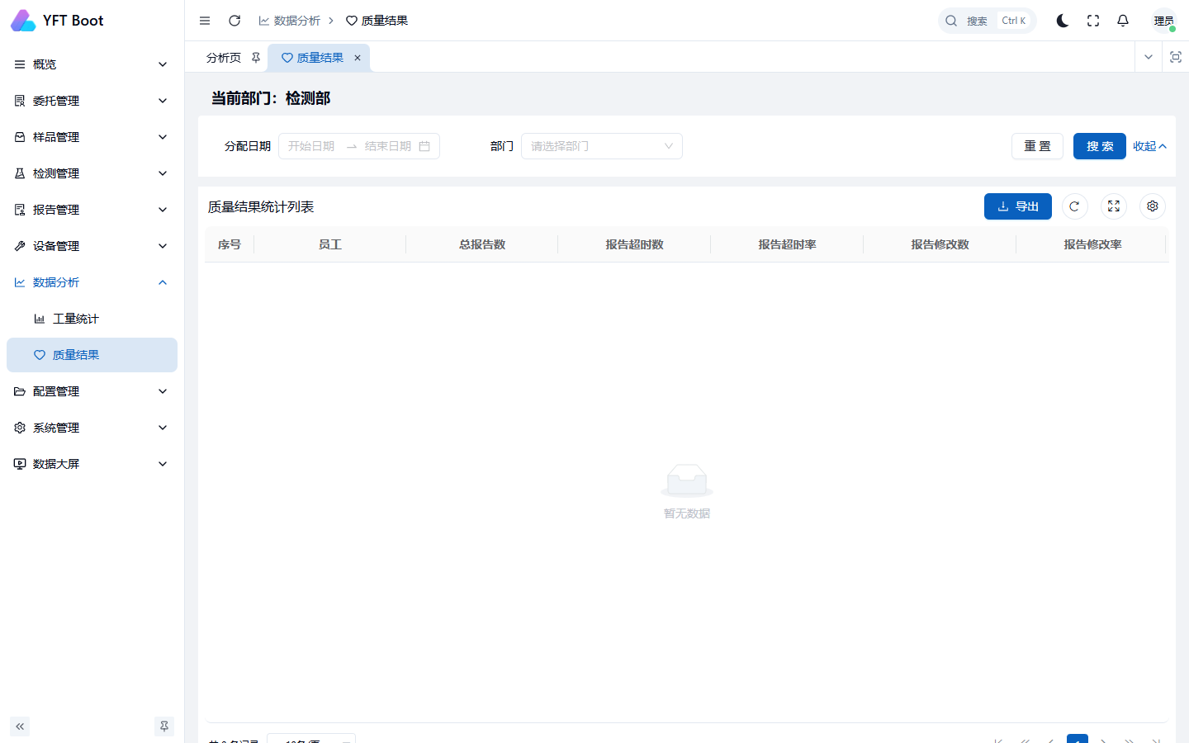Toggle dark mode moon icon
Screen dimensions: 1189x743
[x=1063, y=21]
